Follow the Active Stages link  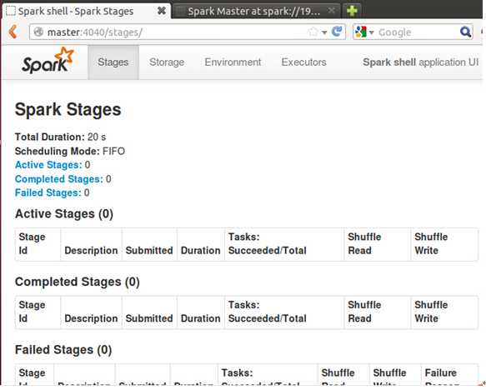pyautogui.click(x=48, y=165)
